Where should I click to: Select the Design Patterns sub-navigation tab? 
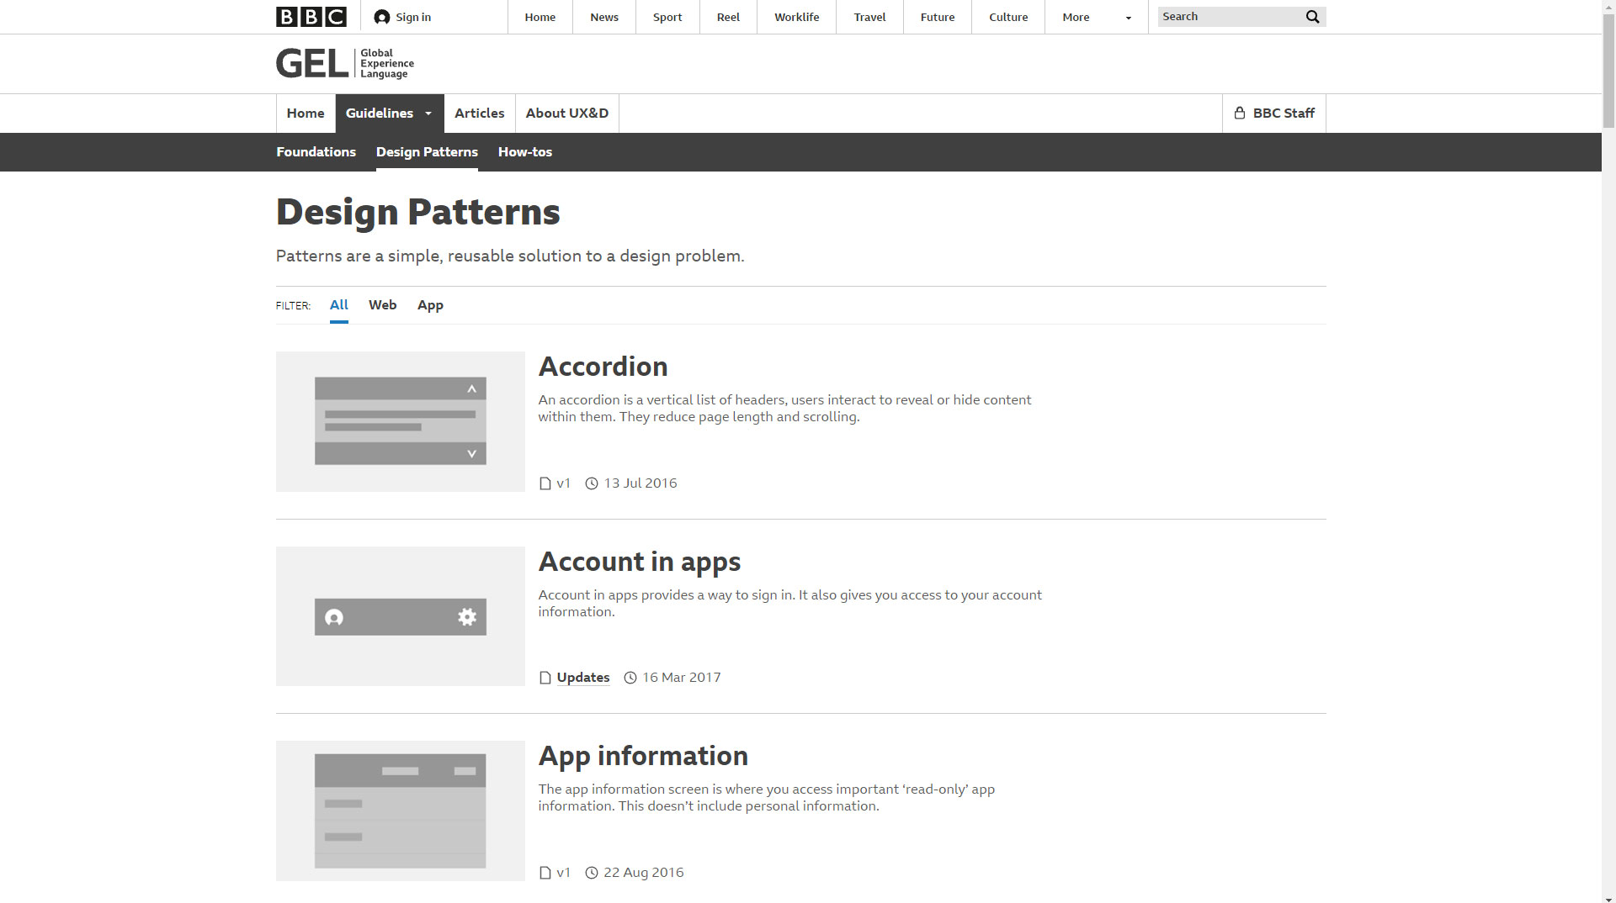tap(427, 152)
